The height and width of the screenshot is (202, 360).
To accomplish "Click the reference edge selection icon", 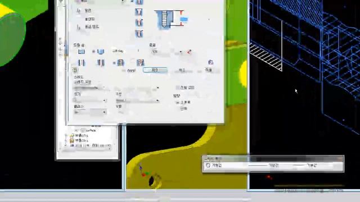I will (79, 27).
